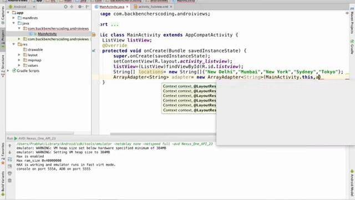The image size is (355, 200).
Task: Select the drawable folder
Action: tap(35, 49)
